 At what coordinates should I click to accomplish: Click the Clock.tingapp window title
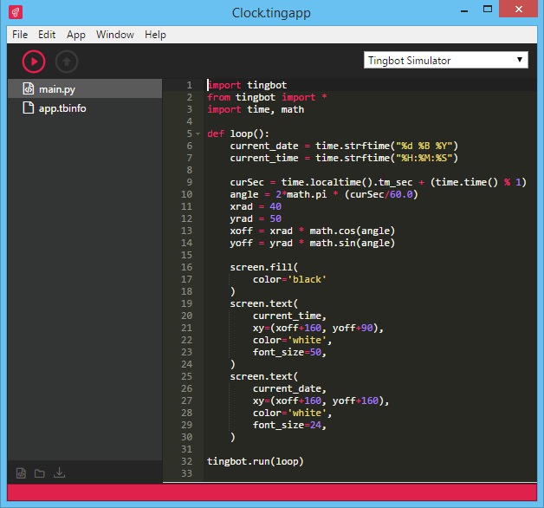coord(271,13)
